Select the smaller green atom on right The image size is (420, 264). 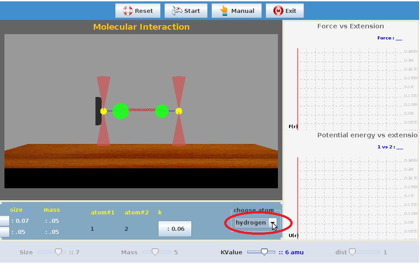pyautogui.click(x=162, y=111)
